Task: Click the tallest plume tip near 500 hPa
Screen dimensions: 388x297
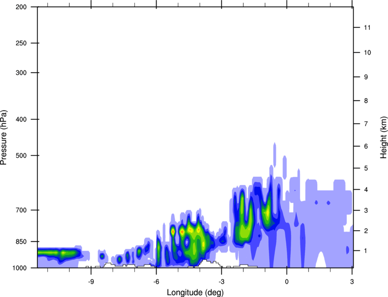Action: [x=274, y=145]
